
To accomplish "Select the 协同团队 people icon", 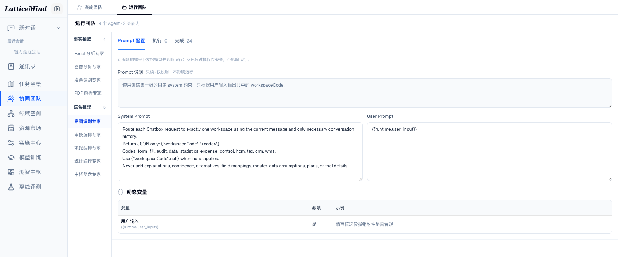I will (11, 99).
